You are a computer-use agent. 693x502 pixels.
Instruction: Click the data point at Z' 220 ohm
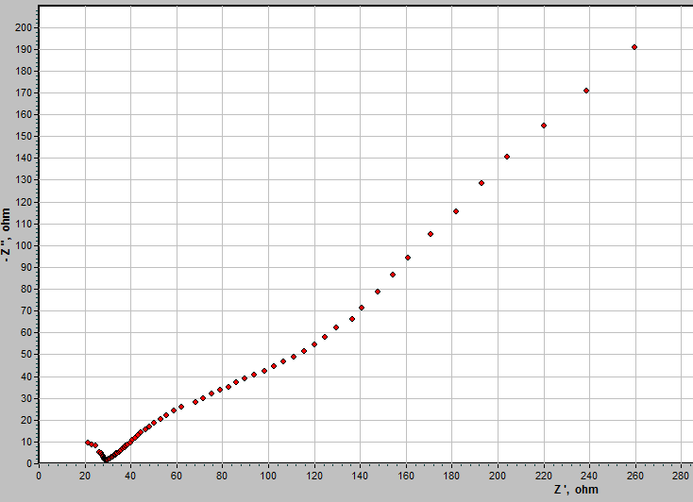pyautogui.click(x=544, y=125)
